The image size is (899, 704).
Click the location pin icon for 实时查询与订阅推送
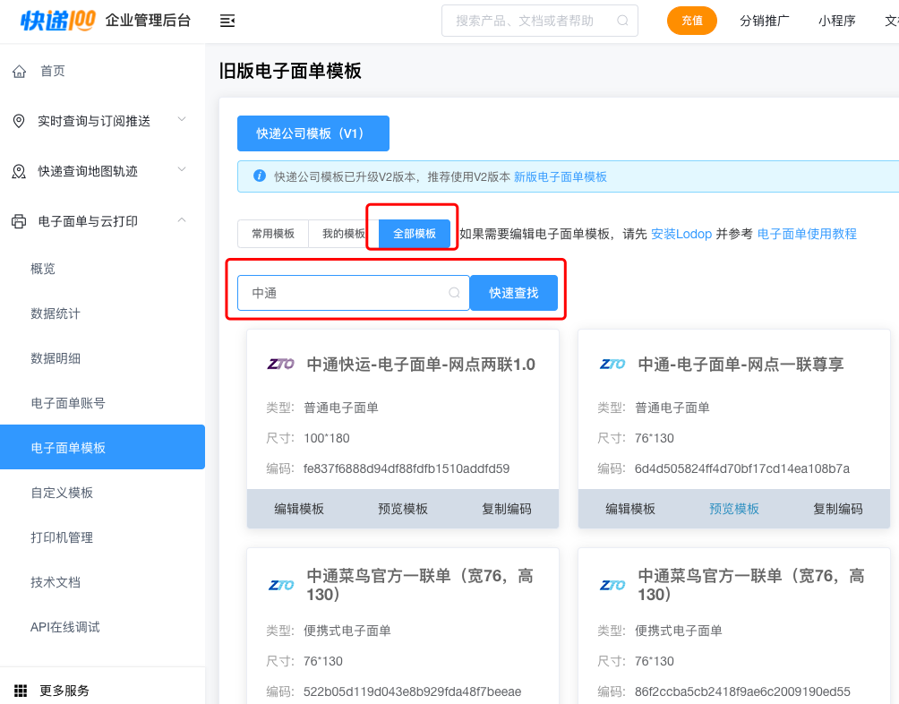click(19, 121)
